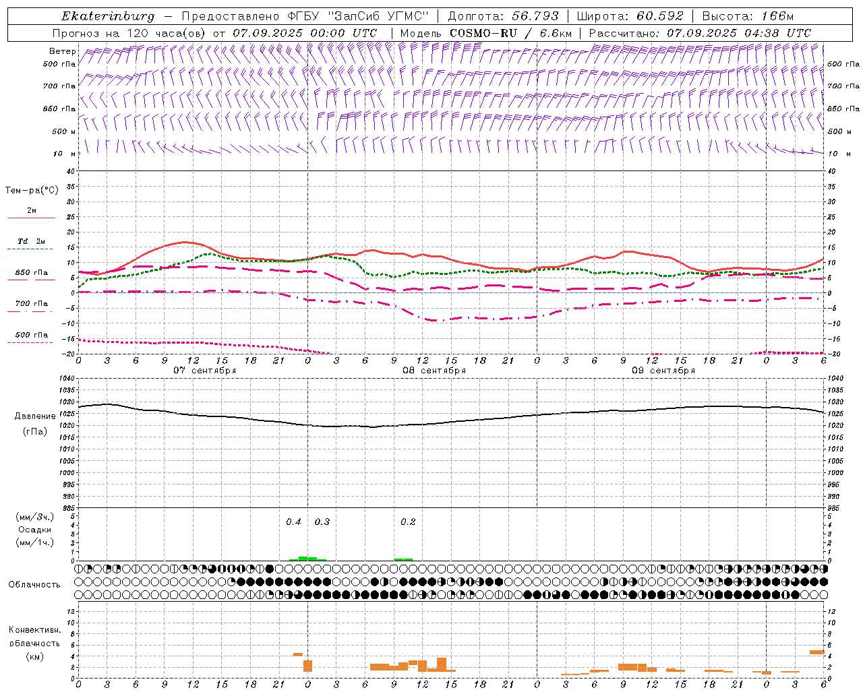Screen dimensions: 863x690
Task: Click the 'Облачность' cloud cover label
Action: 34,585
